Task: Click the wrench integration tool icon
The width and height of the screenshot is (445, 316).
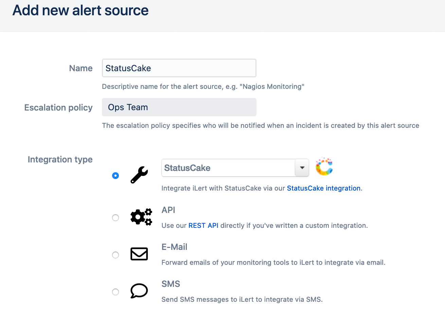Action: click(139, 175)
